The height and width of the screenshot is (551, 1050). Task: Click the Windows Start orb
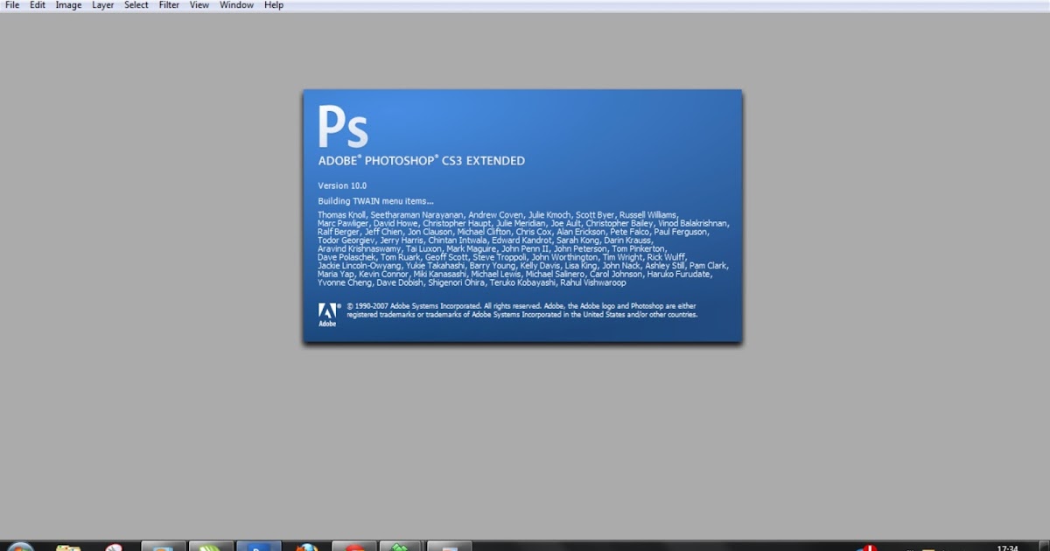19,547
